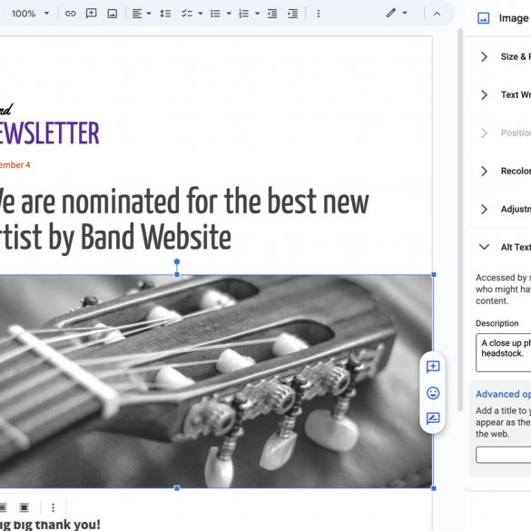The height and width of the screenshot is (531, 531).
Task: Click the alt text Description field
Action: click(504, 353)
